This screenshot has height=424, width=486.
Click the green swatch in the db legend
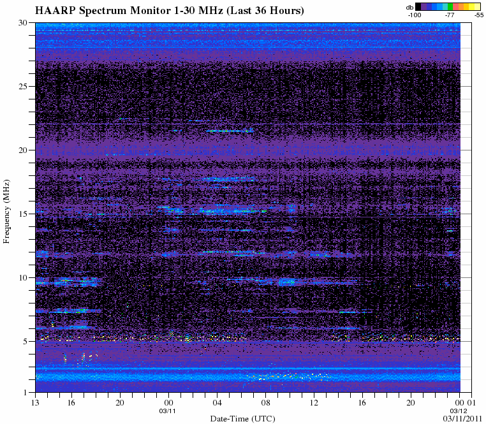coord(450,6)
